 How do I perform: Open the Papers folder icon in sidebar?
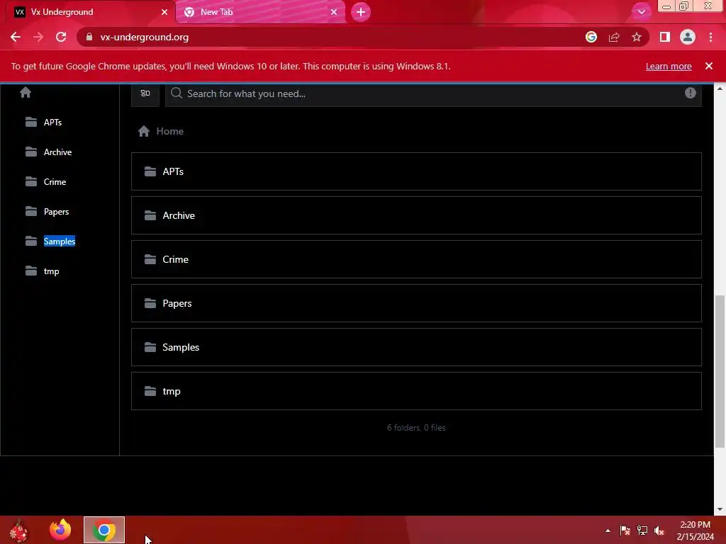coord(31,211)
